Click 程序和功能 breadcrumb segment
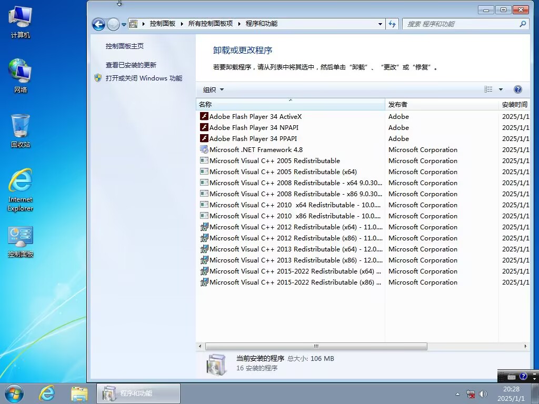The width and height of the screenshot is (539, 404). pos(262,24)
